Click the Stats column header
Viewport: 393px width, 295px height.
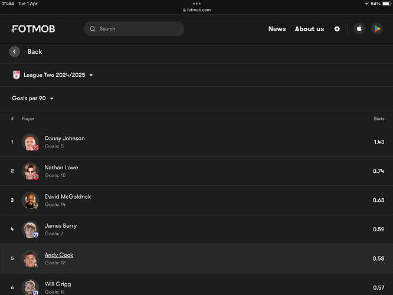coord(379,119)
